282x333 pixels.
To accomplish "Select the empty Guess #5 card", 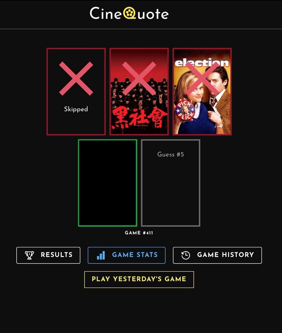I will (171, 183).
